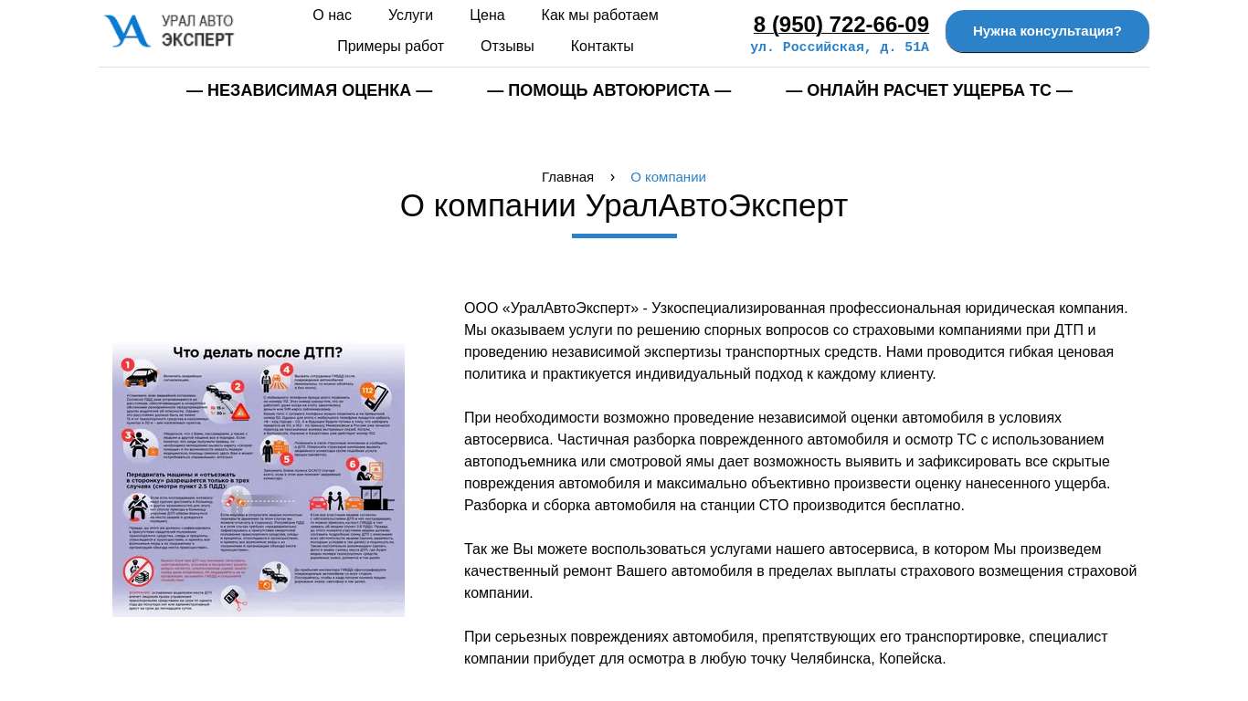Click the О компании breadcrumb item

(668, 177)
